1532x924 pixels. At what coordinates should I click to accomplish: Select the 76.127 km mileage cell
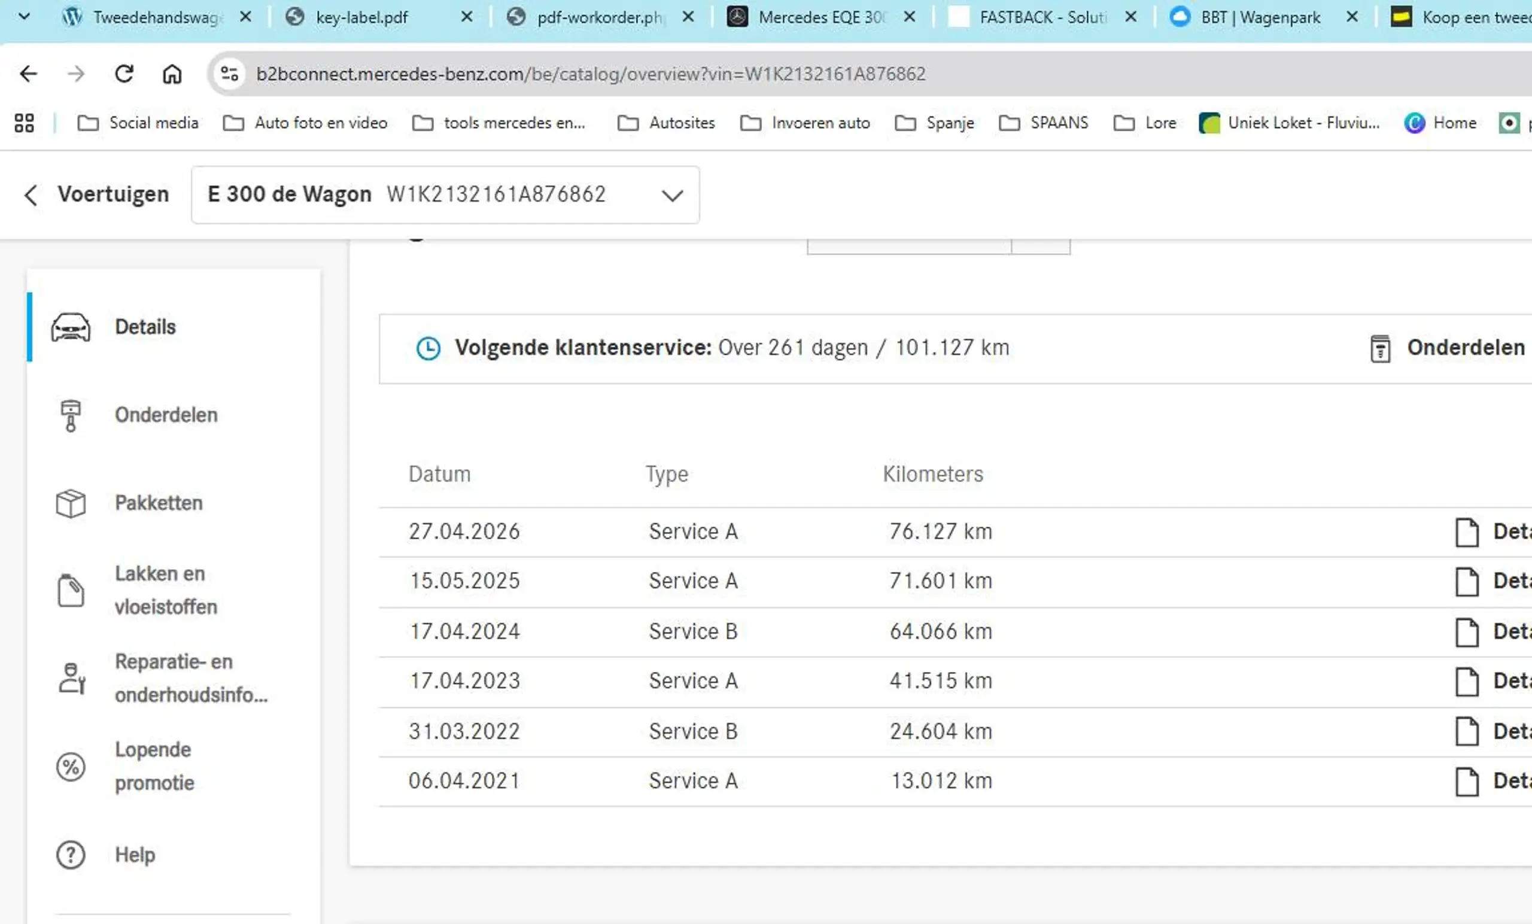pyautogui.click(x=941, y=531)
